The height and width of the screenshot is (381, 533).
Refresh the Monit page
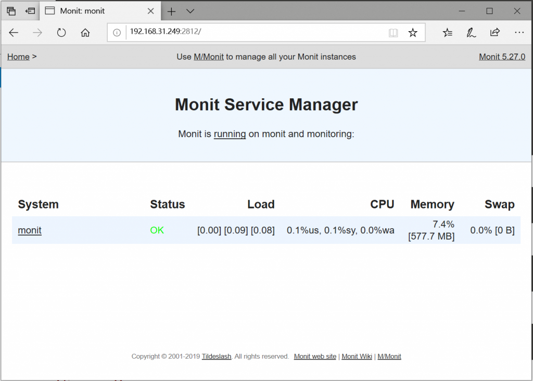click(61, 33)
